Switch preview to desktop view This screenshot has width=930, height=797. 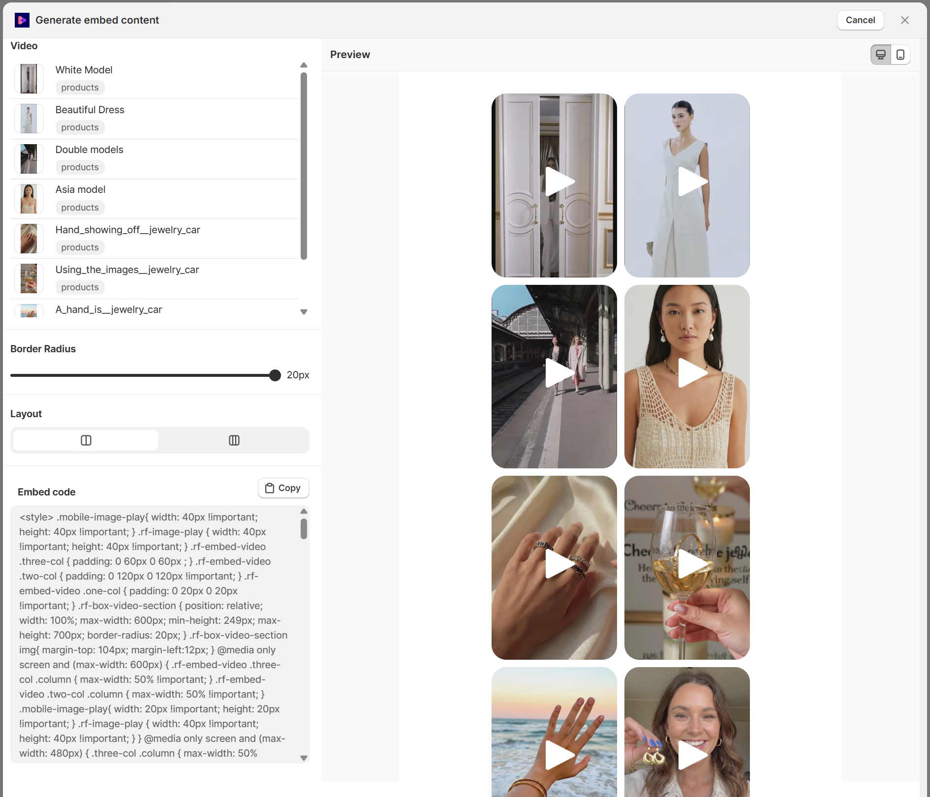(881, 55)
